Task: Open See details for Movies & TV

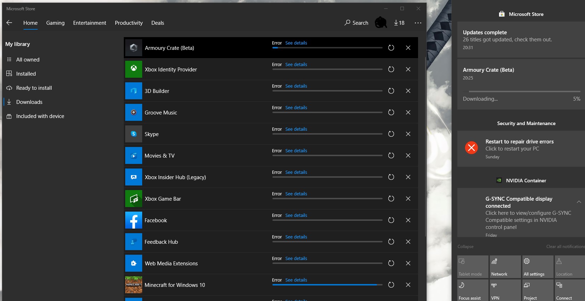Action: [296, 151]
